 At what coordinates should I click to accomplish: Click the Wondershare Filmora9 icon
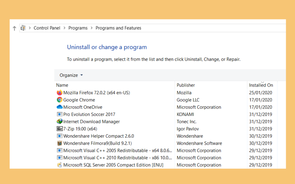pos(59,143)
